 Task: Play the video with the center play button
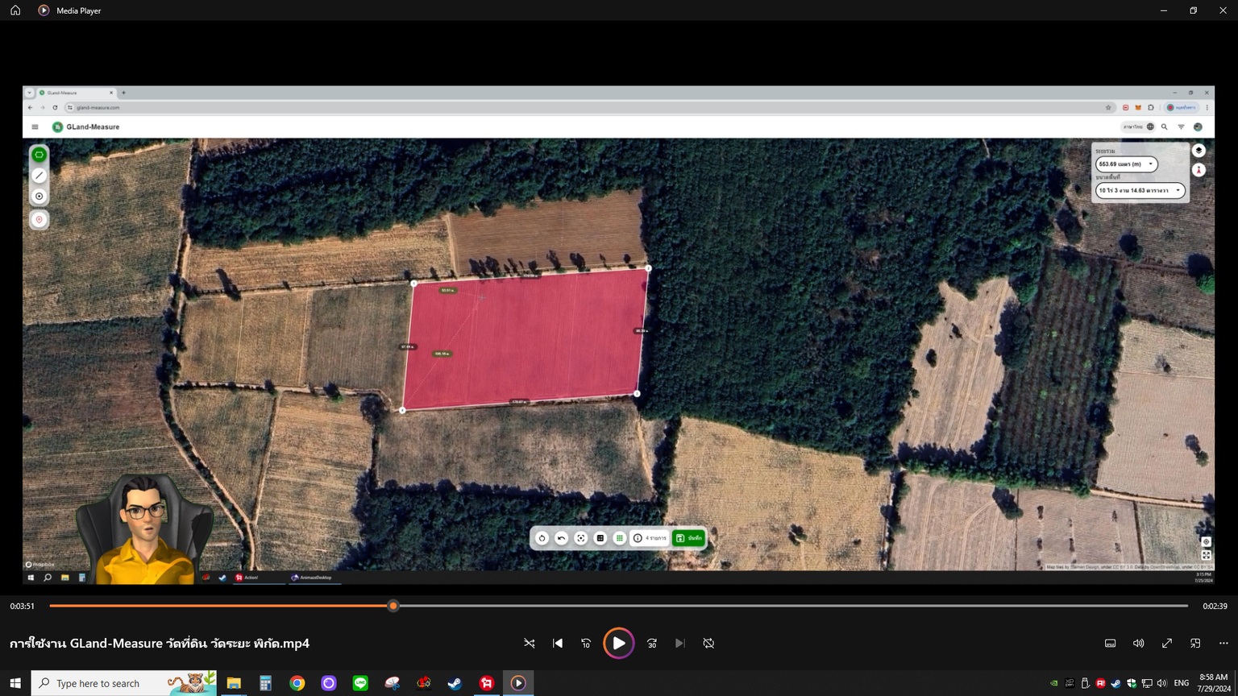[618, 643]
